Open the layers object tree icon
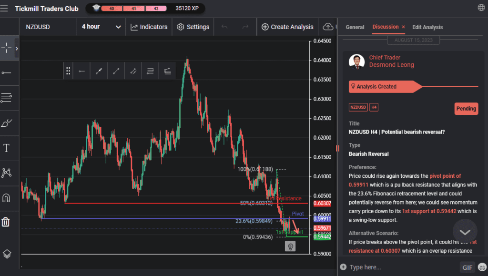 point(7,254)
